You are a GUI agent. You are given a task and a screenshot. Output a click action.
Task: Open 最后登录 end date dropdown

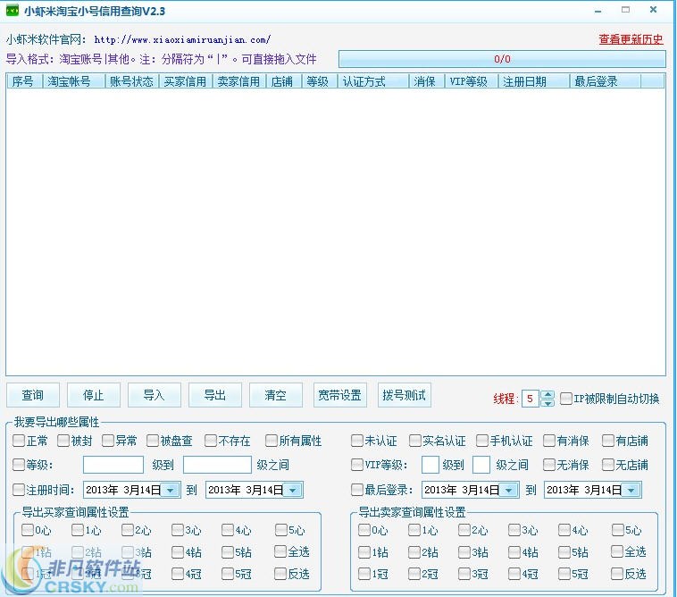(x=631, y=490)
